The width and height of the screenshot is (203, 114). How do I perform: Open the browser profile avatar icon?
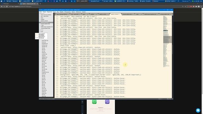tap(199, 6)
